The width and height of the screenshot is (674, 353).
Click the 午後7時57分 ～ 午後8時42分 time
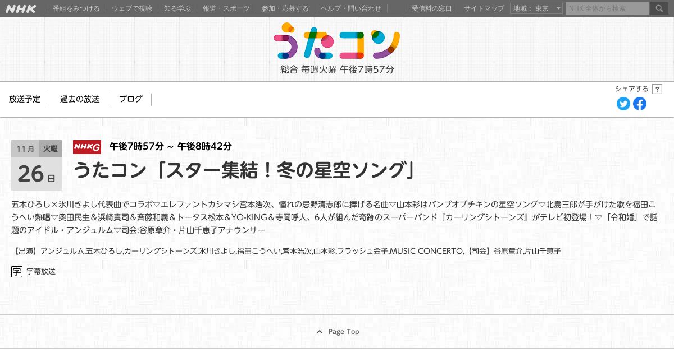(x=171, y=146)
